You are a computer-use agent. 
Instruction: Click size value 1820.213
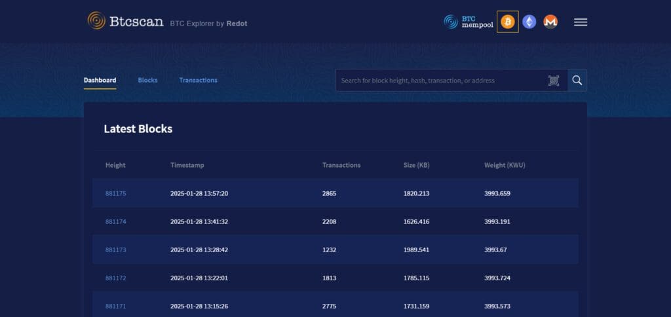[416, 193]
